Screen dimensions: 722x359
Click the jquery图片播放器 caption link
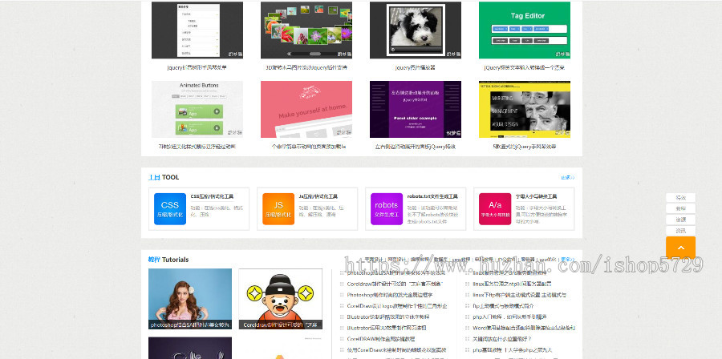(x=416, y=67)
